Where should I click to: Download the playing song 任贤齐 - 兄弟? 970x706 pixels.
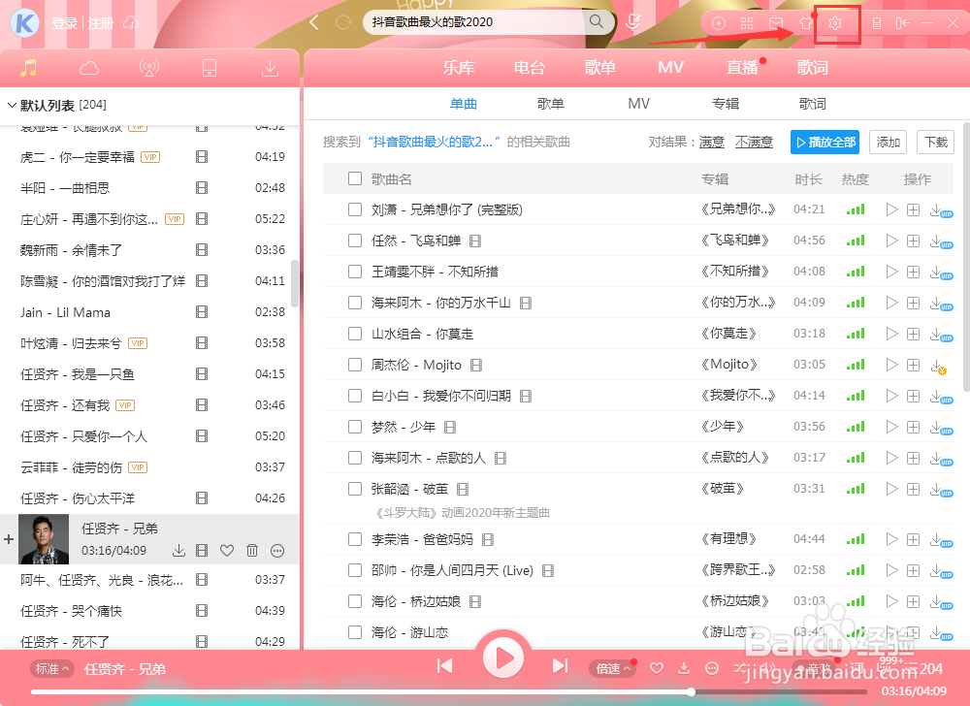[x=178, y=550]
